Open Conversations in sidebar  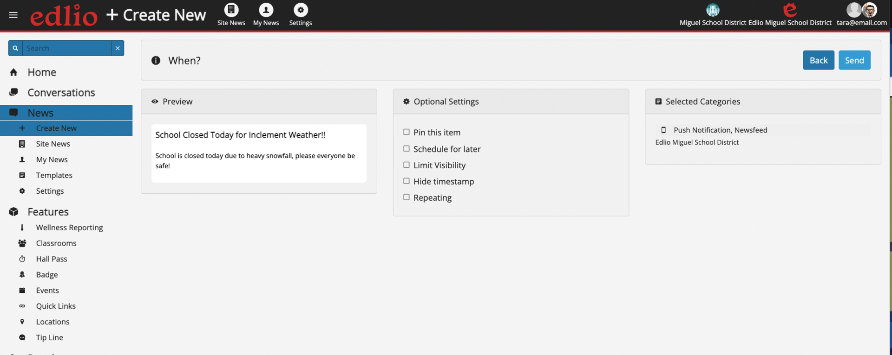click(x=61, y=93)
